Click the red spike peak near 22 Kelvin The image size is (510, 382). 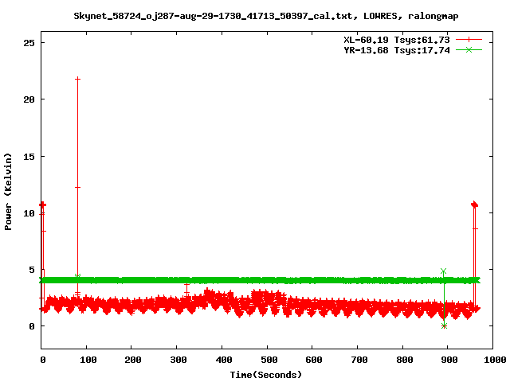[77, 79]
